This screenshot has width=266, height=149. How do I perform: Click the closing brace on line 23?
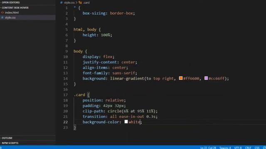pos(75,127)
